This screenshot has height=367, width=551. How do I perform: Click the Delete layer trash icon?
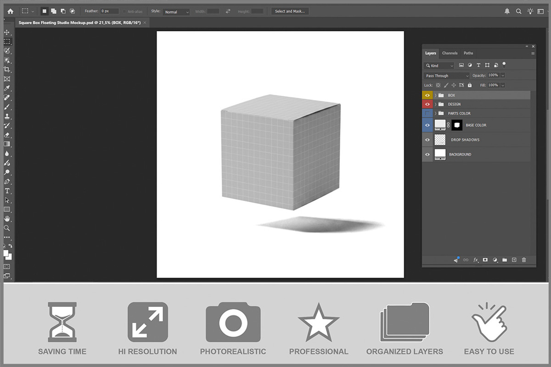[524, 260]
